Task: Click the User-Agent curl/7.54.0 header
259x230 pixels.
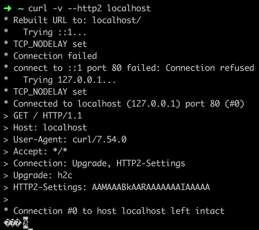Action: coord(70,140)
